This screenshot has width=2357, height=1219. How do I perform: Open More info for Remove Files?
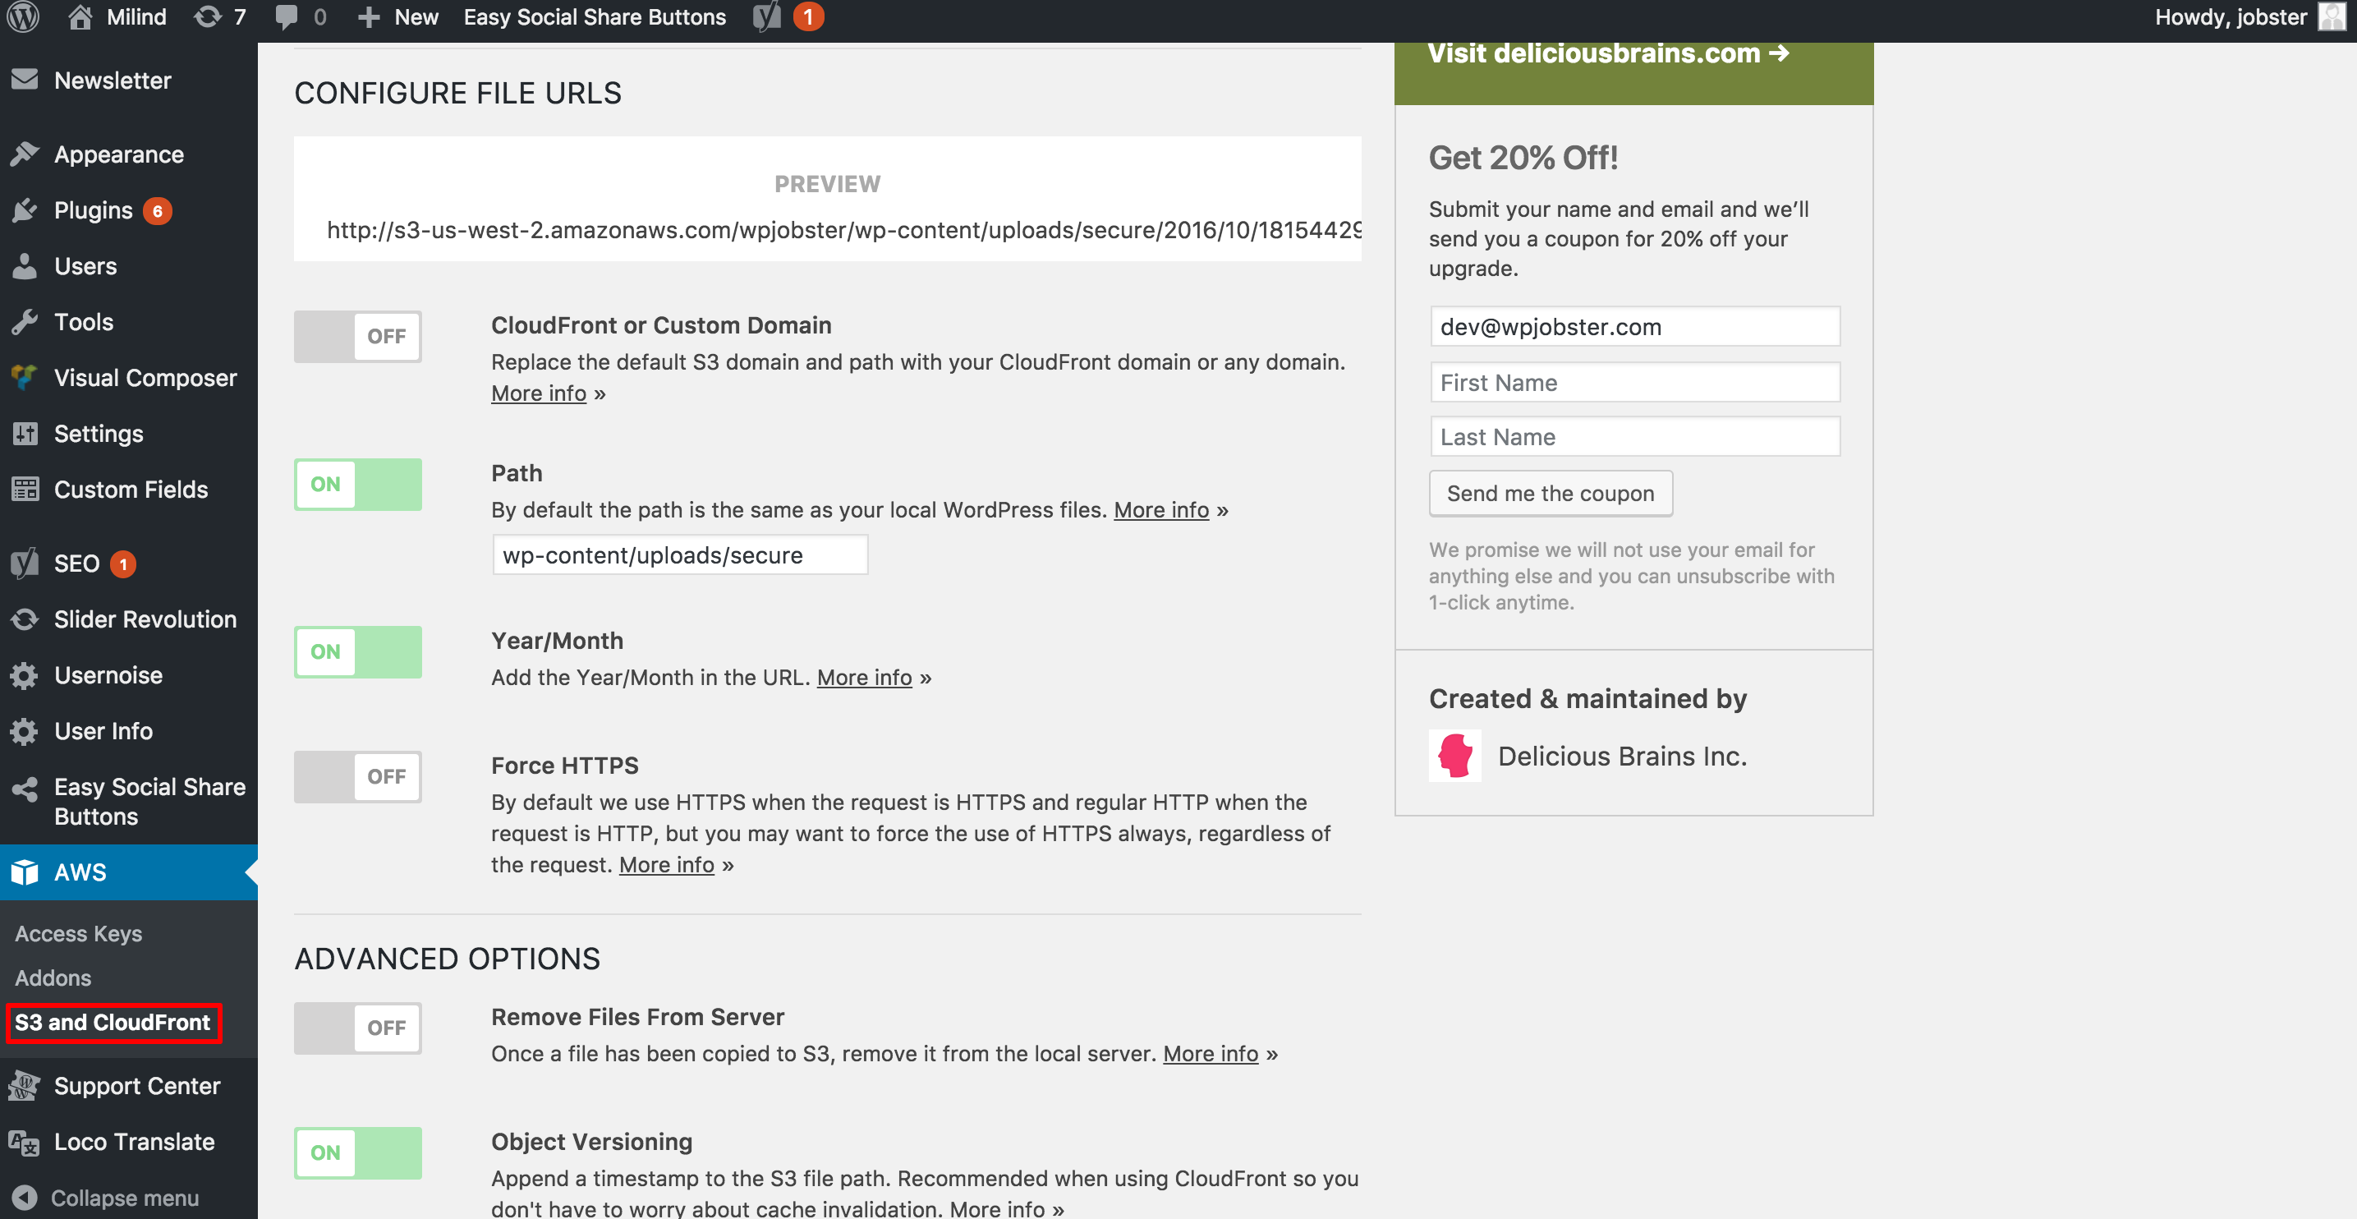tap(1211, 1053)
